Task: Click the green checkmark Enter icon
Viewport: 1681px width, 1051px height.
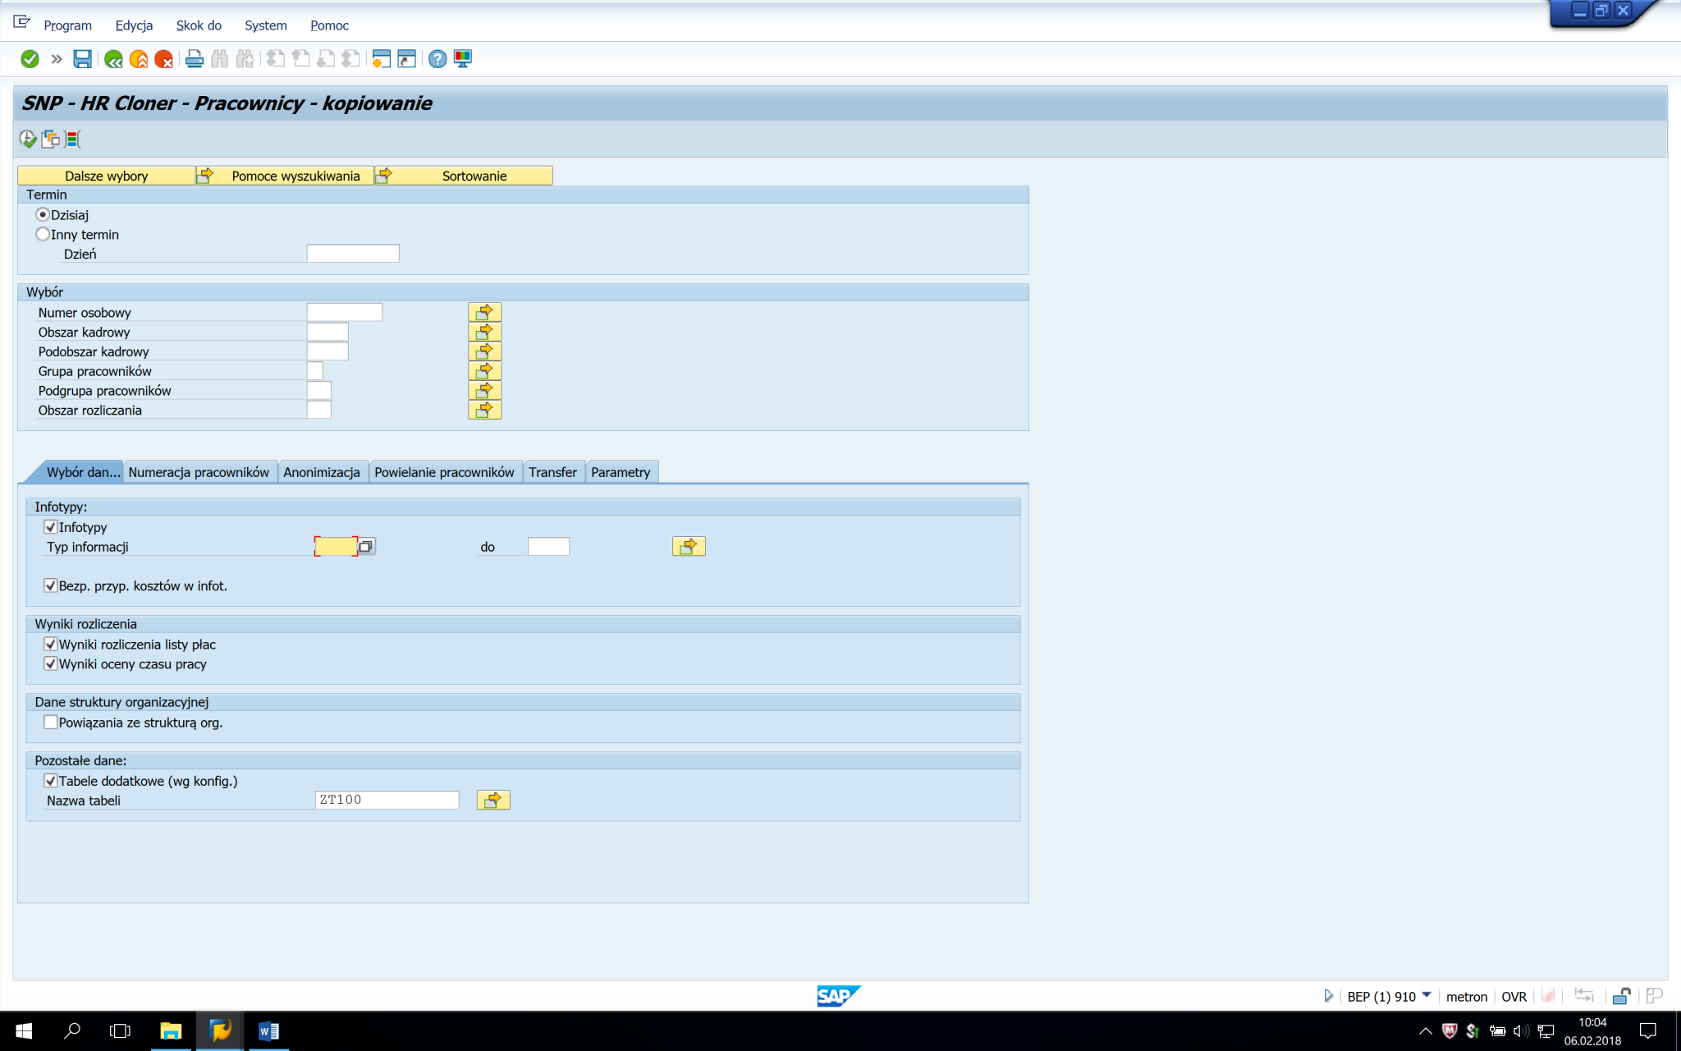Action: coord(30,59)
